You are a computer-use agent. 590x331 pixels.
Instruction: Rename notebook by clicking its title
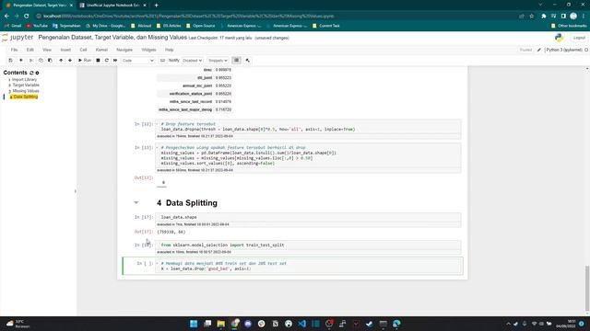pyautogui.click(x=112, y=38)
